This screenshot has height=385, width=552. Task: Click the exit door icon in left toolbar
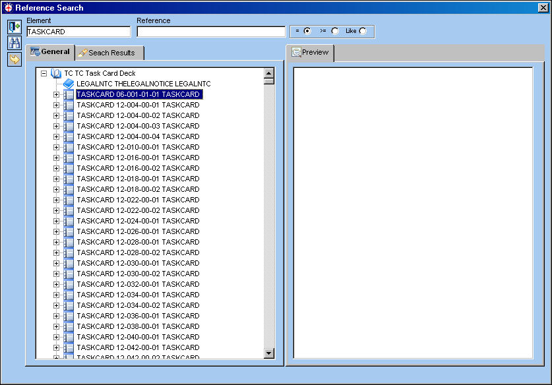15,27
